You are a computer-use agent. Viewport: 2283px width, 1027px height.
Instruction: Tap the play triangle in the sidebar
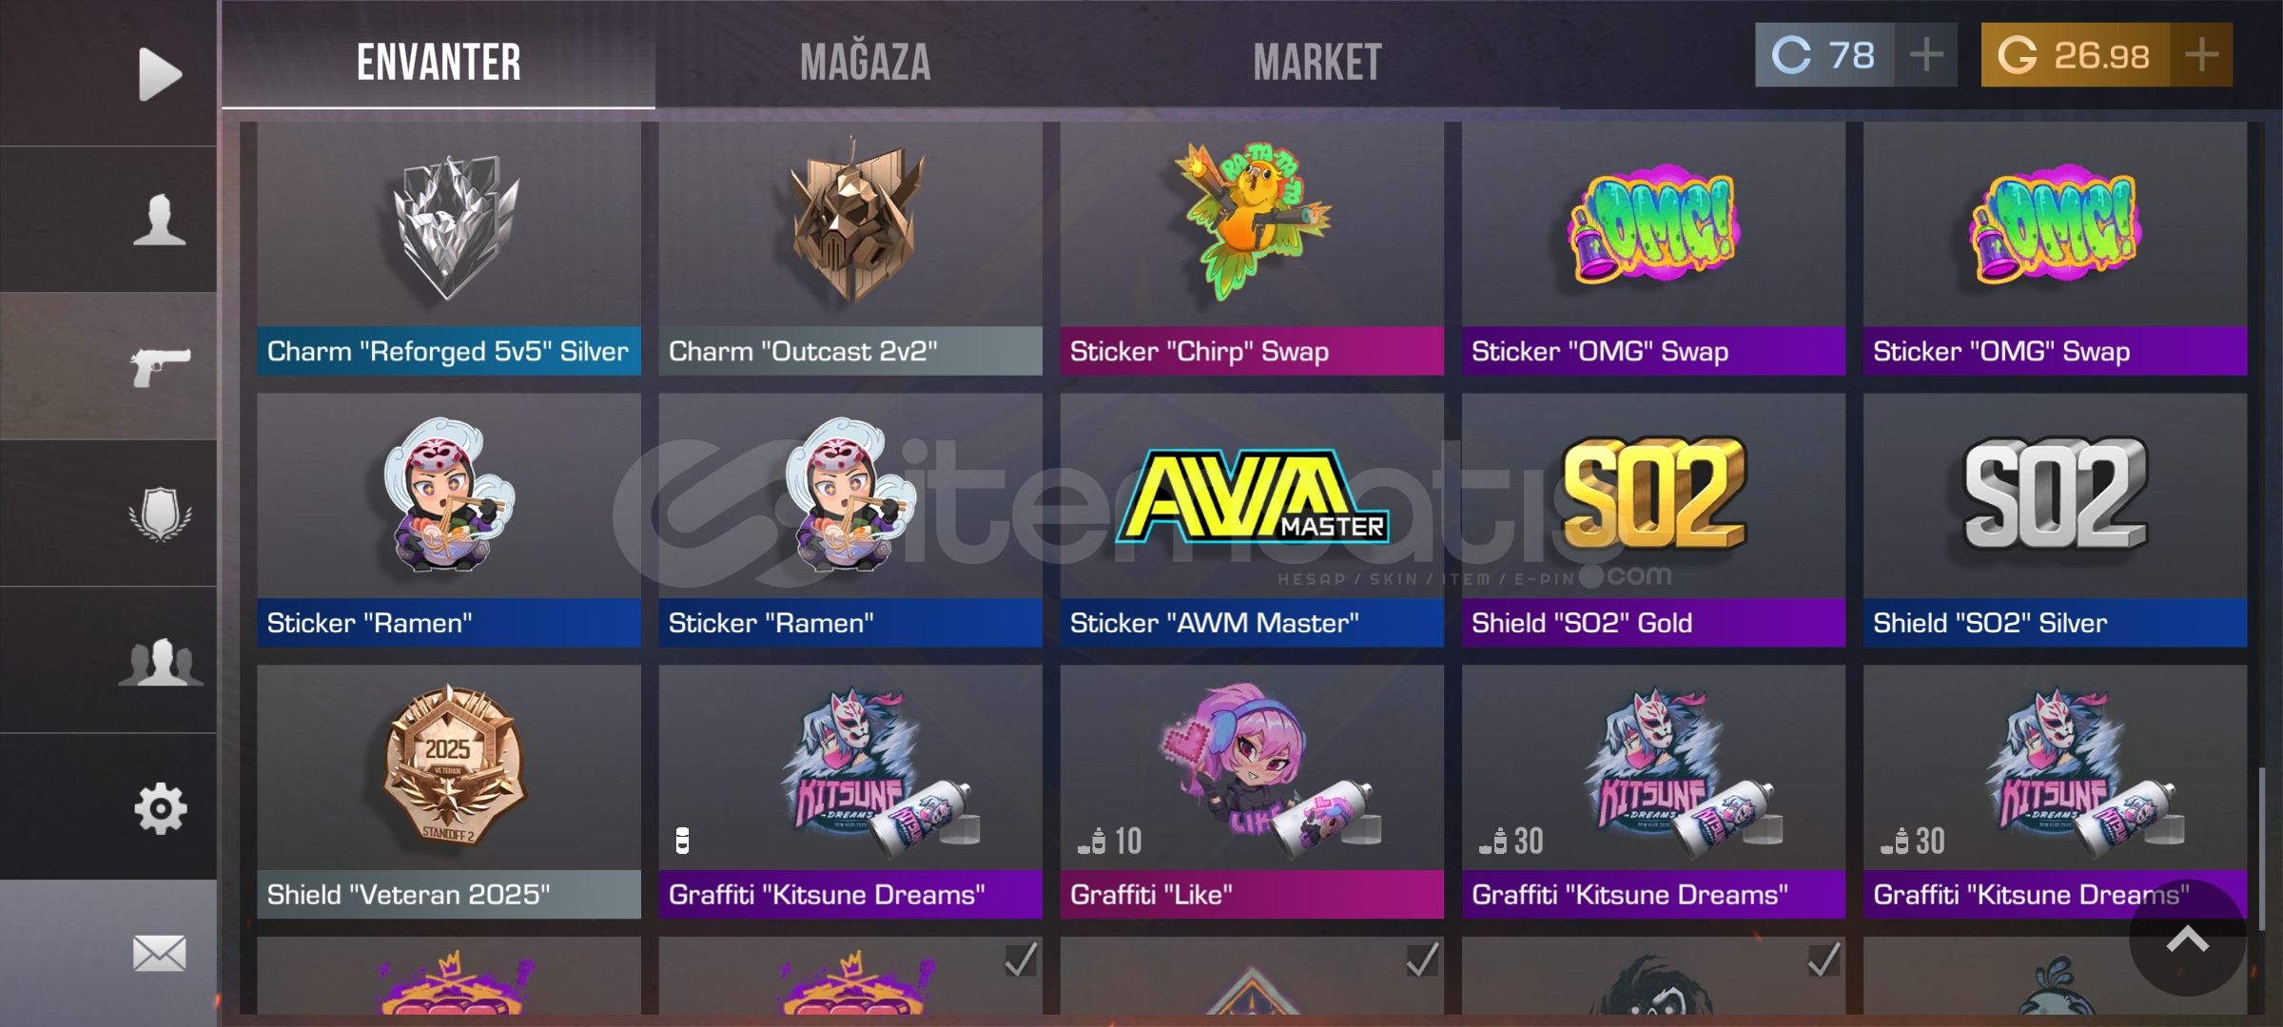click(x=159, y=73)
